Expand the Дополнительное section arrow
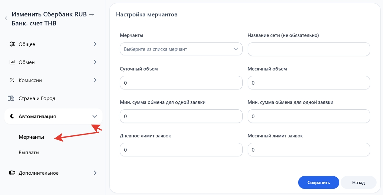Image resolution: width=383 pixels, height=195 pixels. coord(95,173)
